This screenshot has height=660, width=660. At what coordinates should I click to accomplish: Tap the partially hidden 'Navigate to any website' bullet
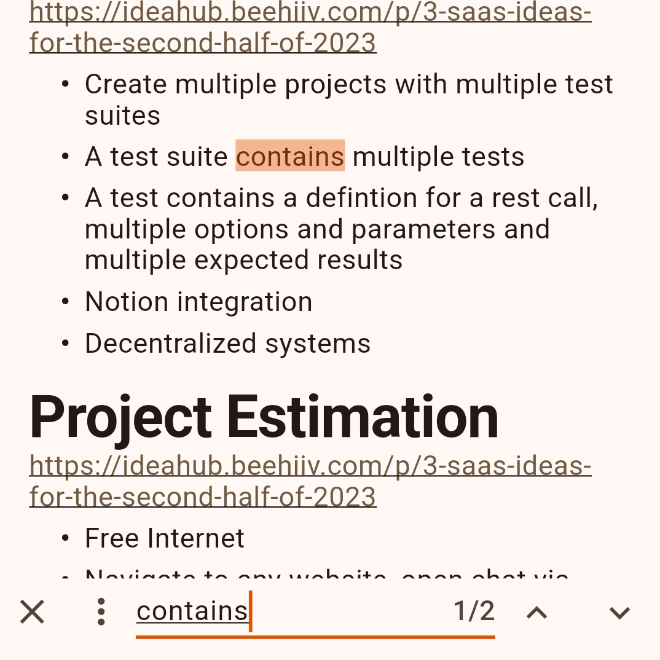[327, 576]
